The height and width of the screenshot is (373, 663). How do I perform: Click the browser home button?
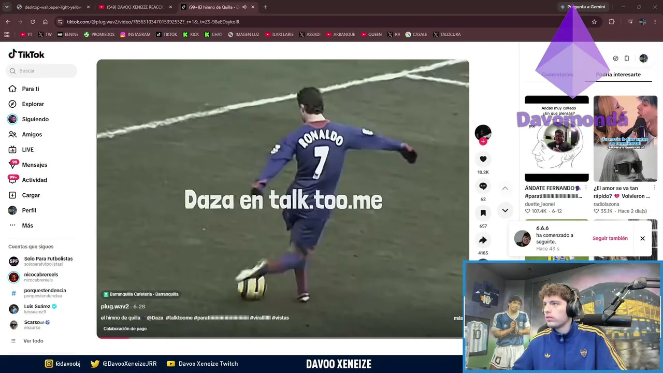pyautogui.click(x=45, y=22)
